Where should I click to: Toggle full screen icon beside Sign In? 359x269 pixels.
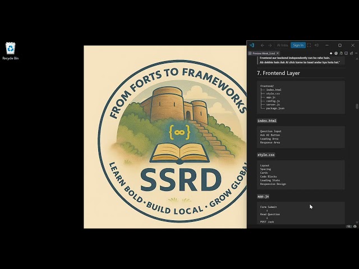[309, 45]
